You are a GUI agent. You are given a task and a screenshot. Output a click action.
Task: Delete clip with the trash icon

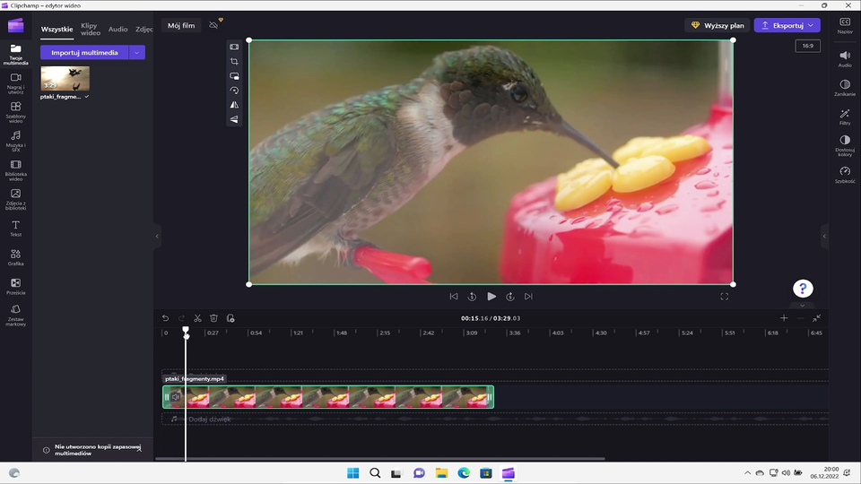point(213,318)
